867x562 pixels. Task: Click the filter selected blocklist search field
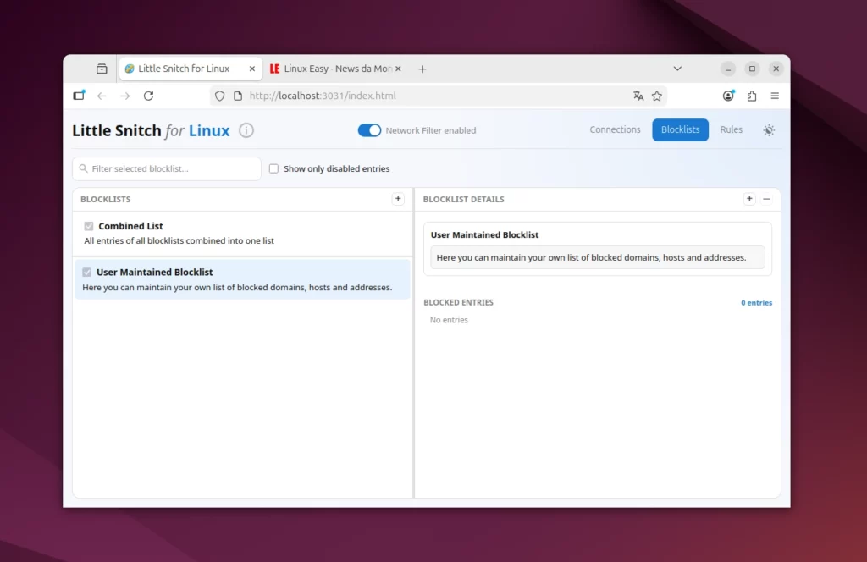(166, 168)
